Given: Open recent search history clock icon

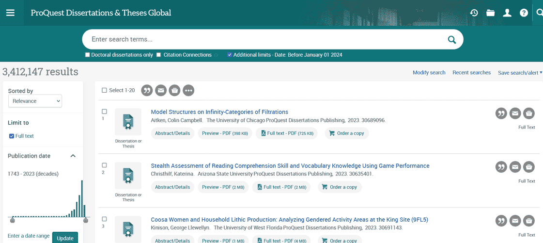Looking at the screenshot, I should 474,13.
